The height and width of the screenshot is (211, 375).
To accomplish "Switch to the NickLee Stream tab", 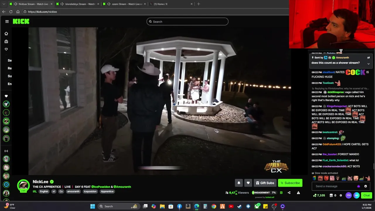I will click(x=31, y=4).
